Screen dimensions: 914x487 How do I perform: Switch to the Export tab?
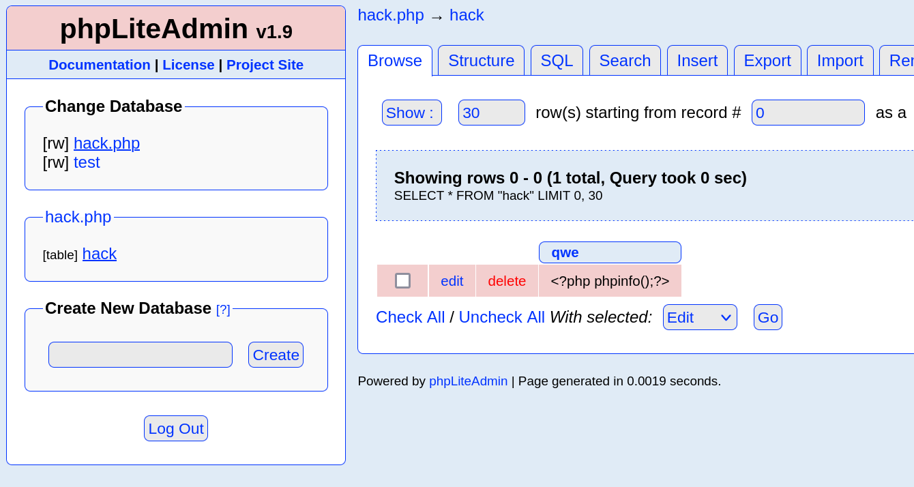[767, 61]
